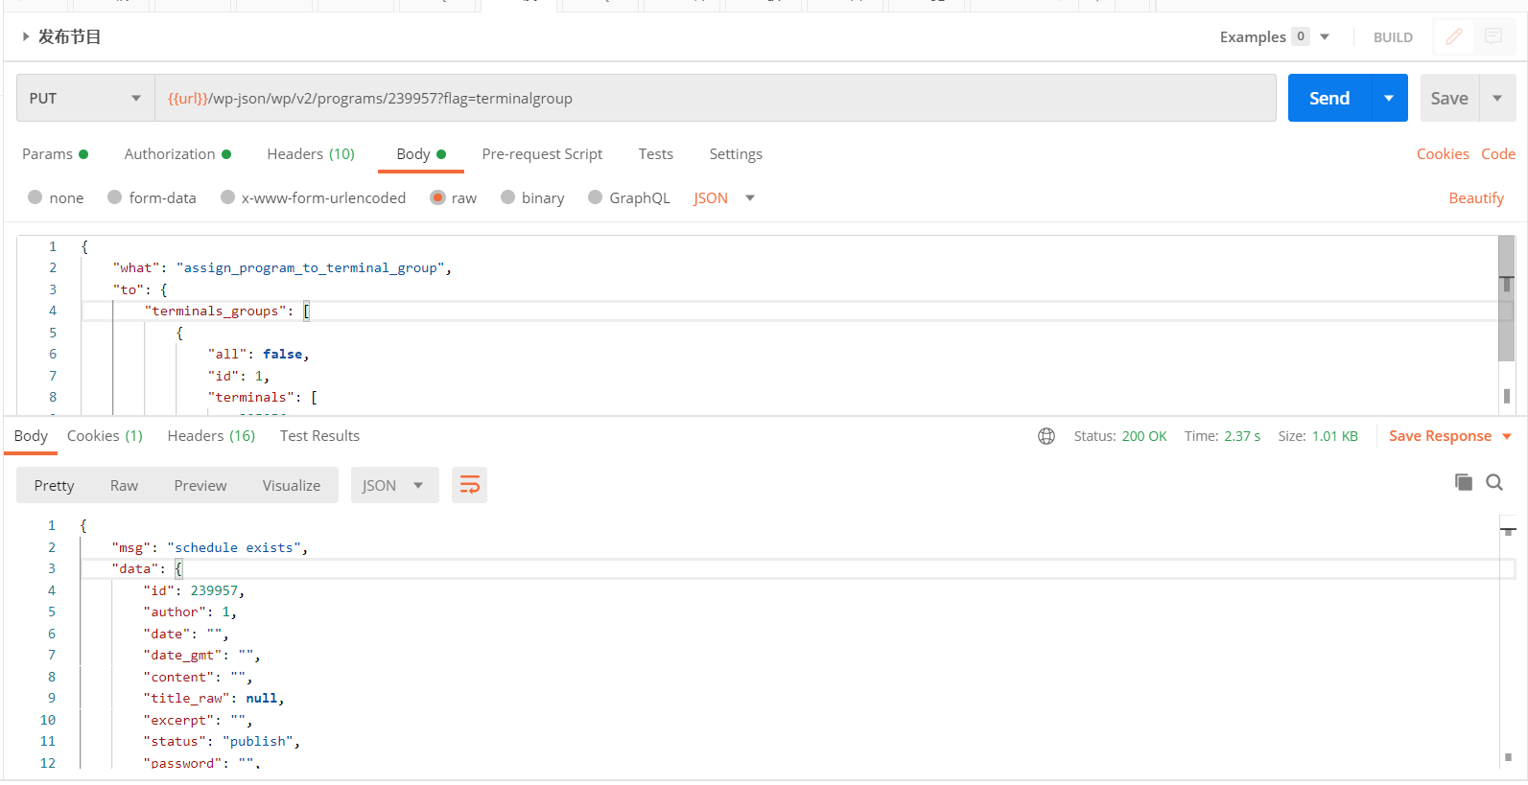Expand the Save Response dropdown
Image resolution: width=1528 pixels, height=785 pixels.
[x=1507, y=436]
